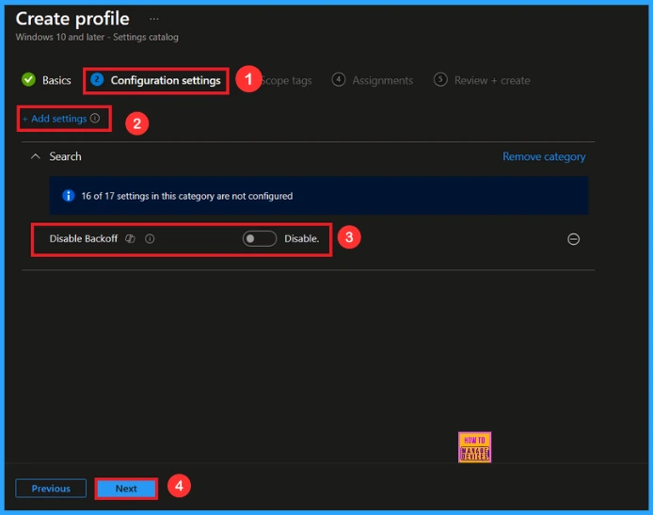Open the Assignments step
This screenshot has width=653, height=515.
click(373, 80)
